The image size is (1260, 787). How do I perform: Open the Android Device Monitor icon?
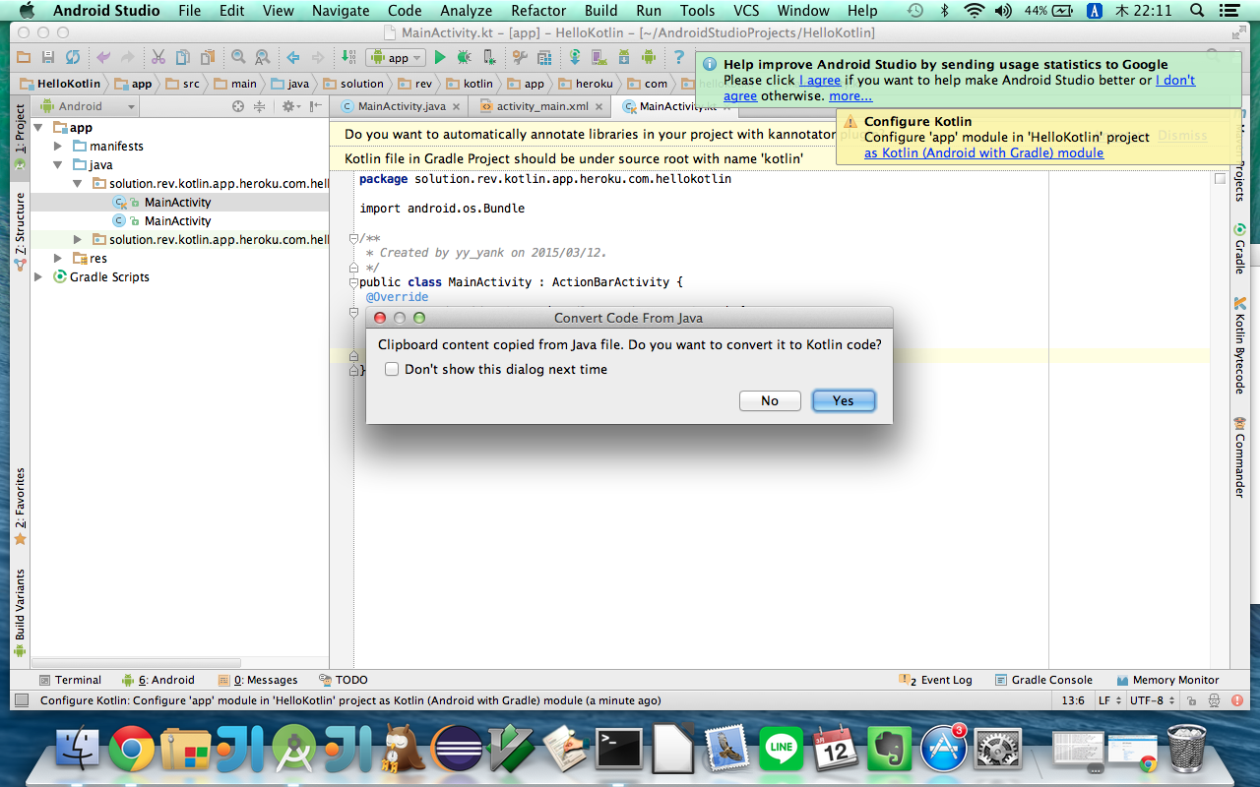649,58
